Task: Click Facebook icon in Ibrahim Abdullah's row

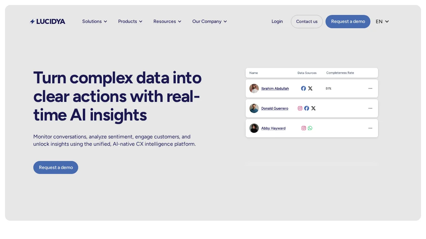Action: (304, 89)
